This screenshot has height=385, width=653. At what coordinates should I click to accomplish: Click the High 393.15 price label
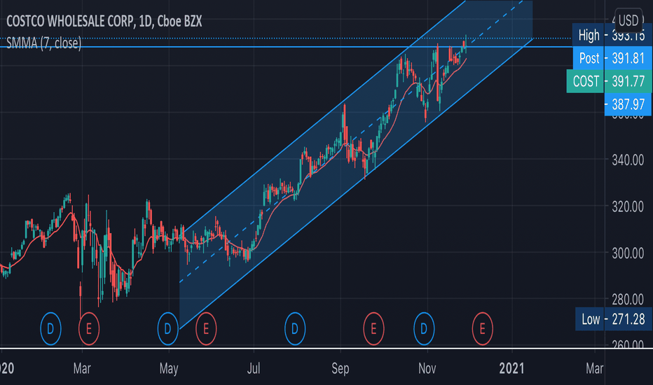611,36
